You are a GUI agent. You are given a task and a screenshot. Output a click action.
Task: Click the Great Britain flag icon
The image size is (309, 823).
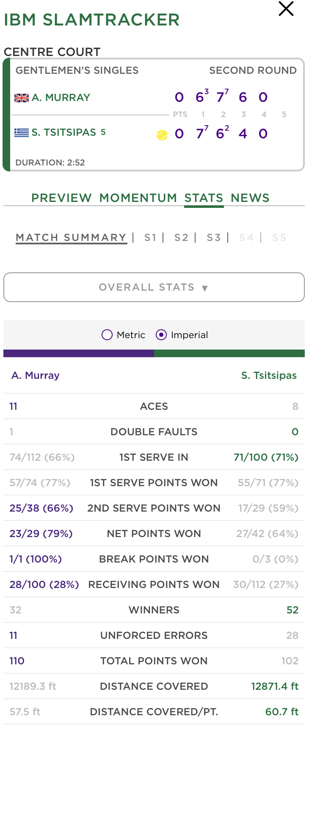point(22,98)
